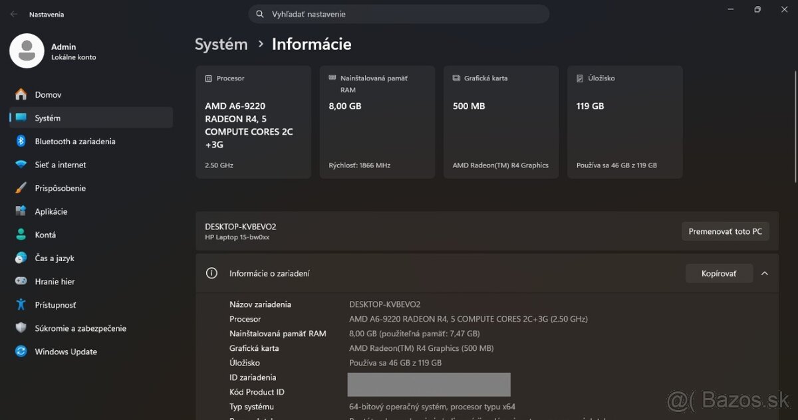The width and height of the screenshot is (798, 420).
Task: Select the Systém monitor icon
Action: coord(21,118)
